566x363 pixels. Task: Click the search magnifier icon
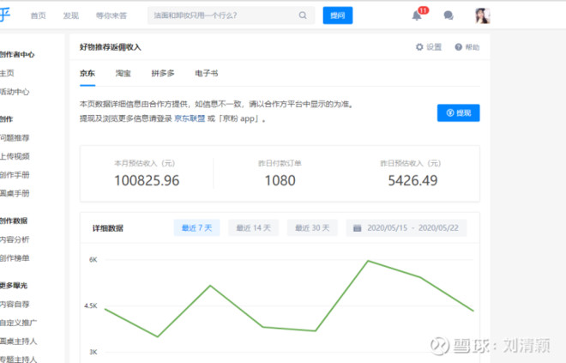point(302,15)
